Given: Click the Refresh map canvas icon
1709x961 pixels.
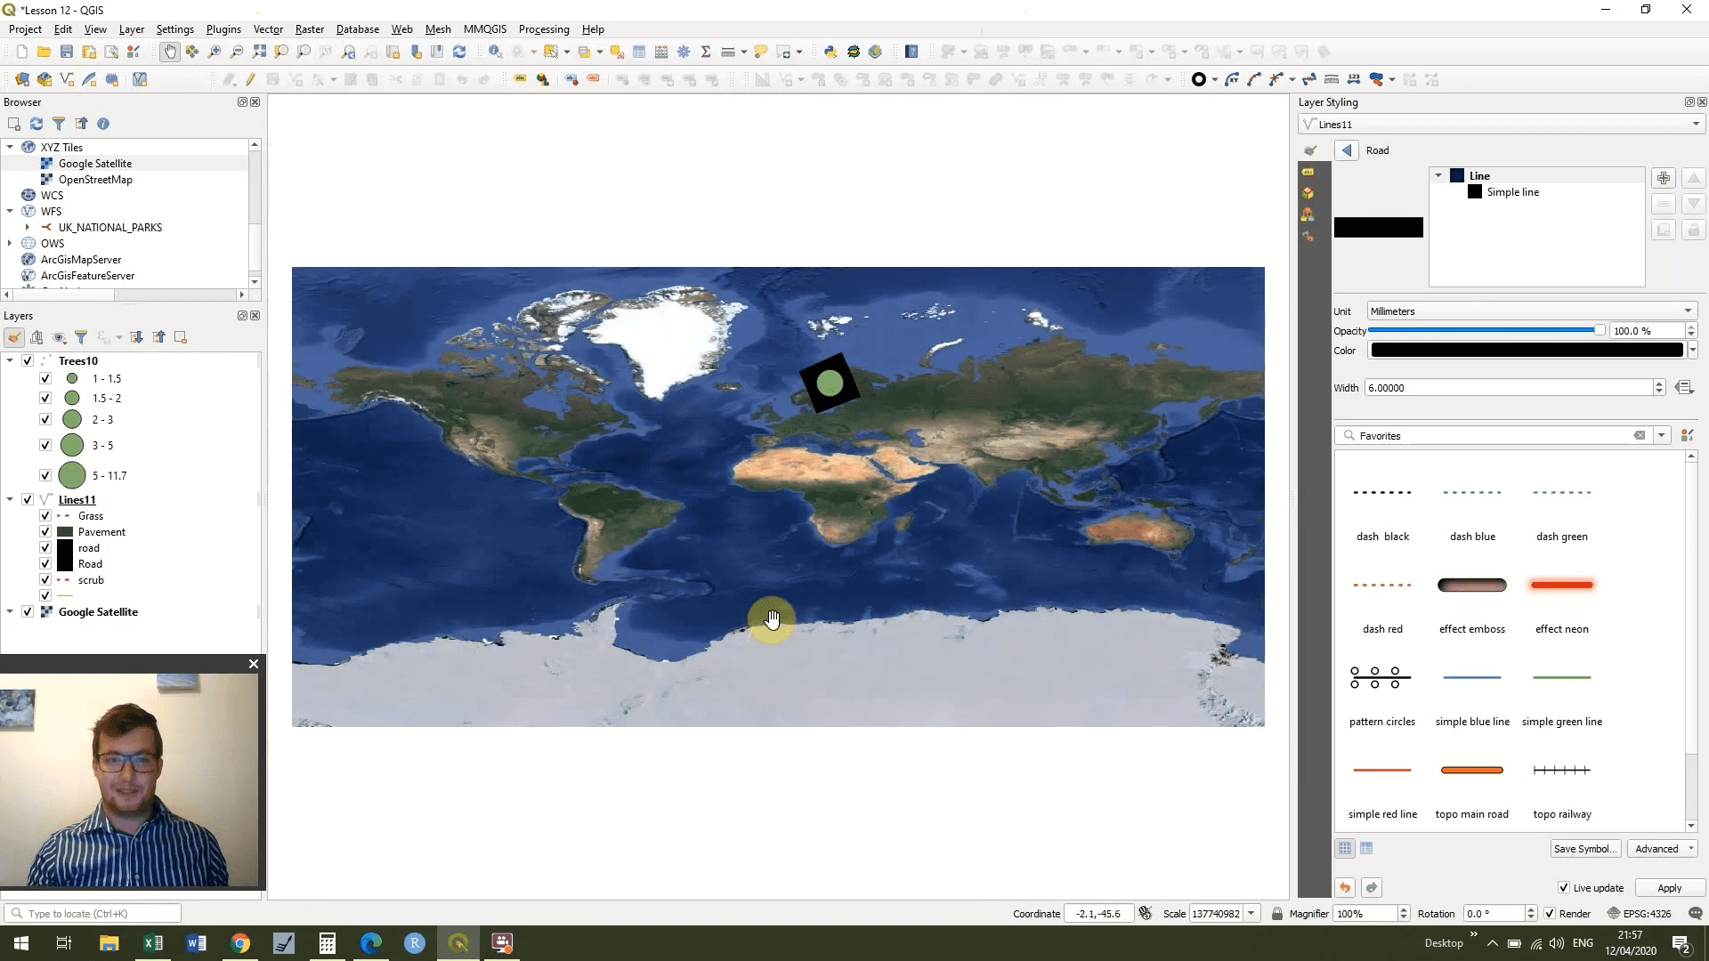Looking at the screenshot, I should tap(459, 52).
